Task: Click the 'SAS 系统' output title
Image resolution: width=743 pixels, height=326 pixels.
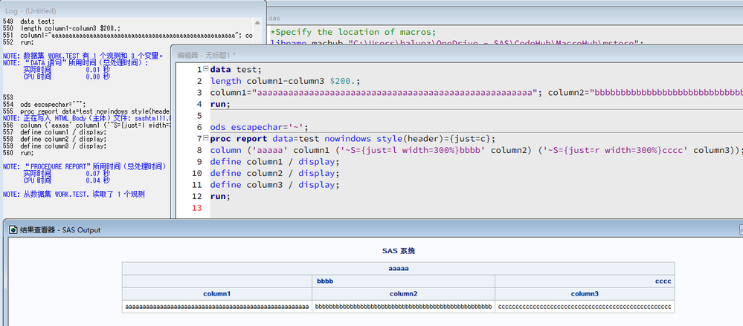Action: (398, 251)
